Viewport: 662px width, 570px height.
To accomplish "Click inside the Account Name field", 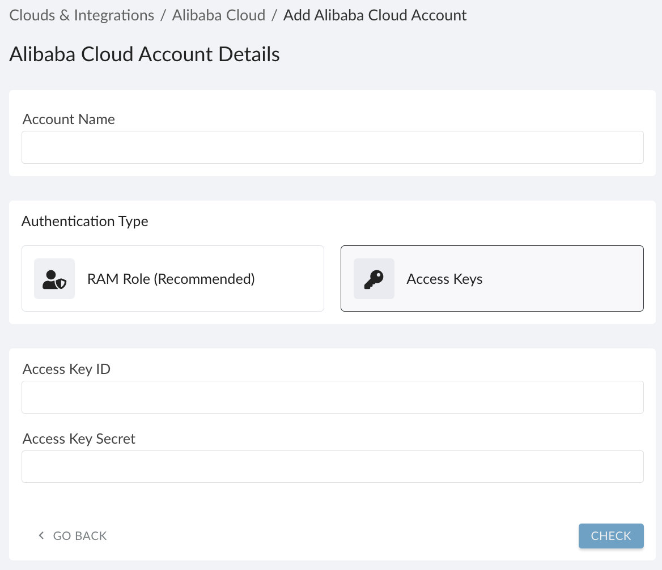I will pos(332,147).
